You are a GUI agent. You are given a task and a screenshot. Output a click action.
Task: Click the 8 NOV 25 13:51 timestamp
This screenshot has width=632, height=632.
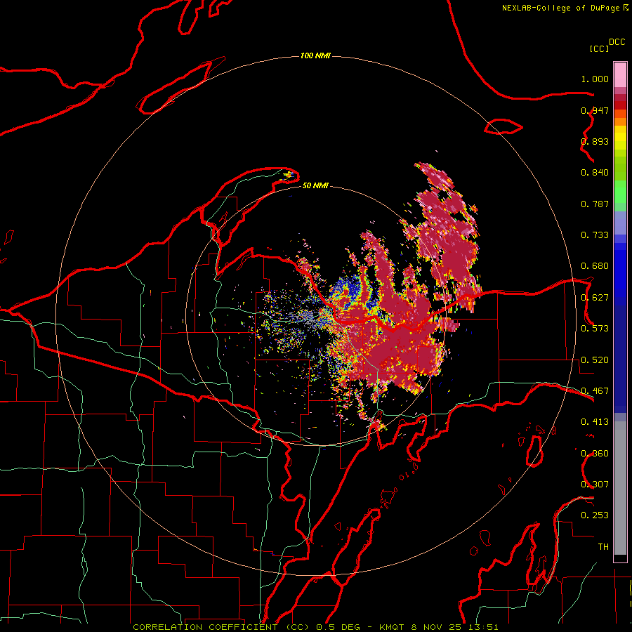tap(454, 627)
